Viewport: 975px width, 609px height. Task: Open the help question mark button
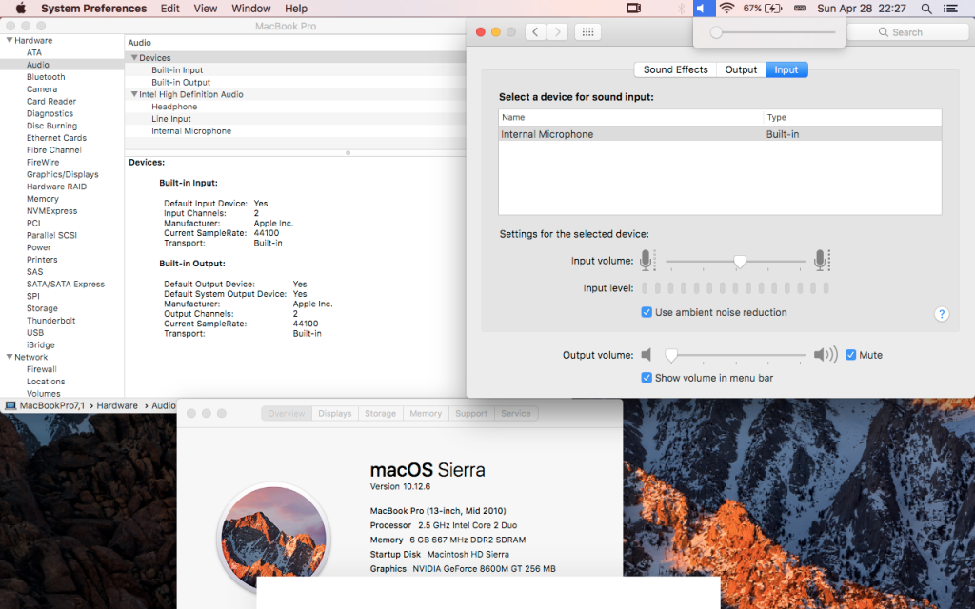942,313
